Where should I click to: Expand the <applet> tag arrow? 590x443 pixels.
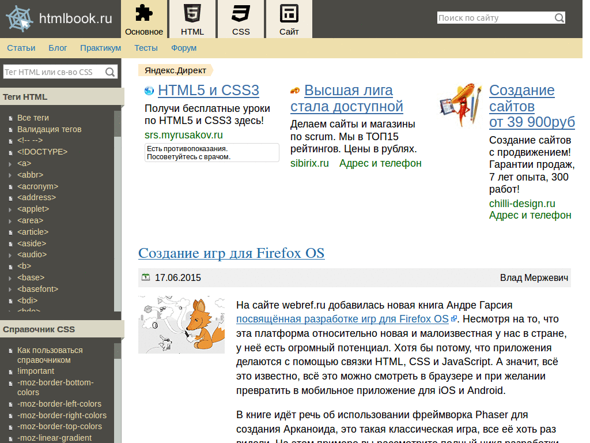pos(10,209)
